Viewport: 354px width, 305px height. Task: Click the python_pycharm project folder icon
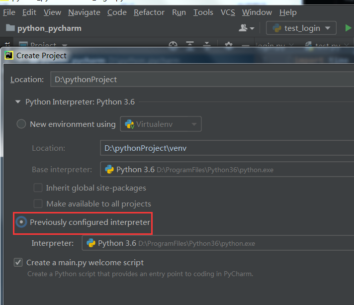(x=10, y=28)
